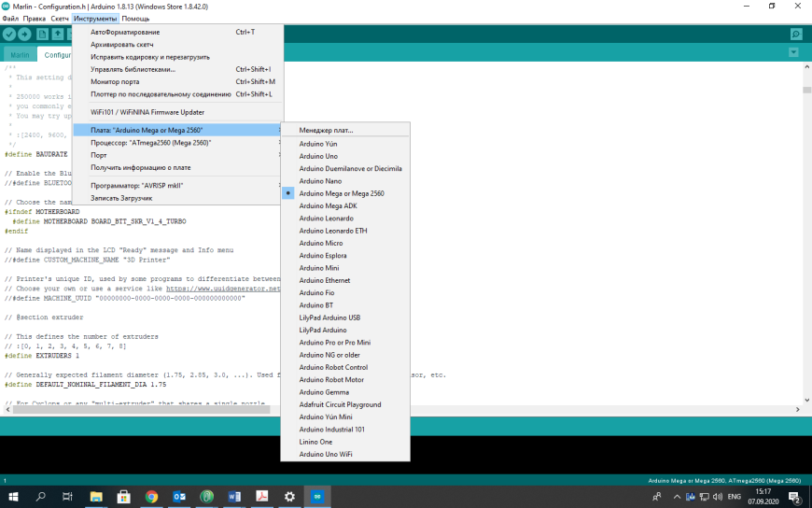Expand the Плата board submenu
The width and height of the screenshot is (812, 508).
177,130
